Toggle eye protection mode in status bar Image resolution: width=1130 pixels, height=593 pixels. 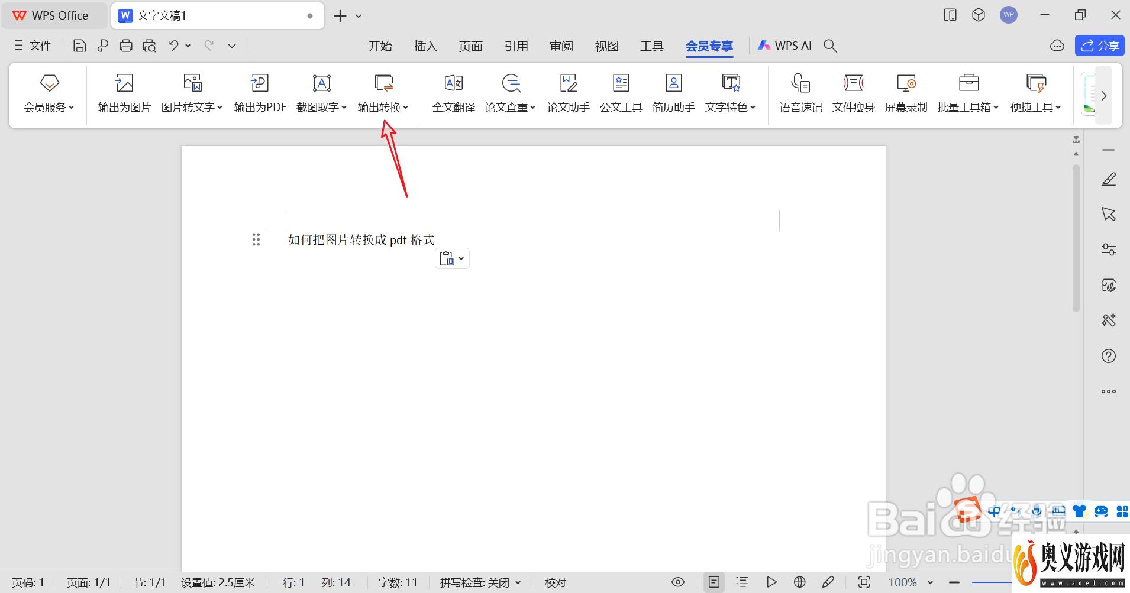(678, 582)
